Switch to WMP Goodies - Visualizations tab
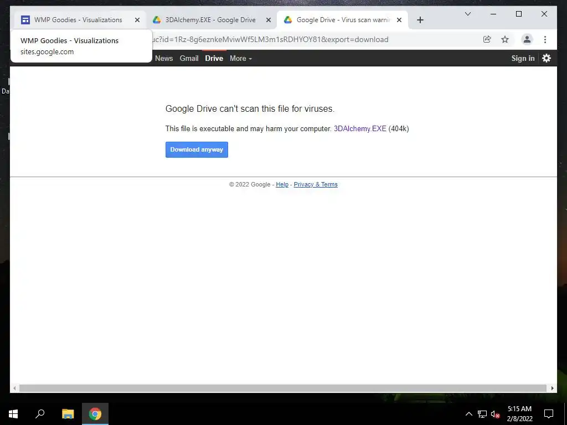The width and height of the screenshot is (567, 425). point(78,20)
